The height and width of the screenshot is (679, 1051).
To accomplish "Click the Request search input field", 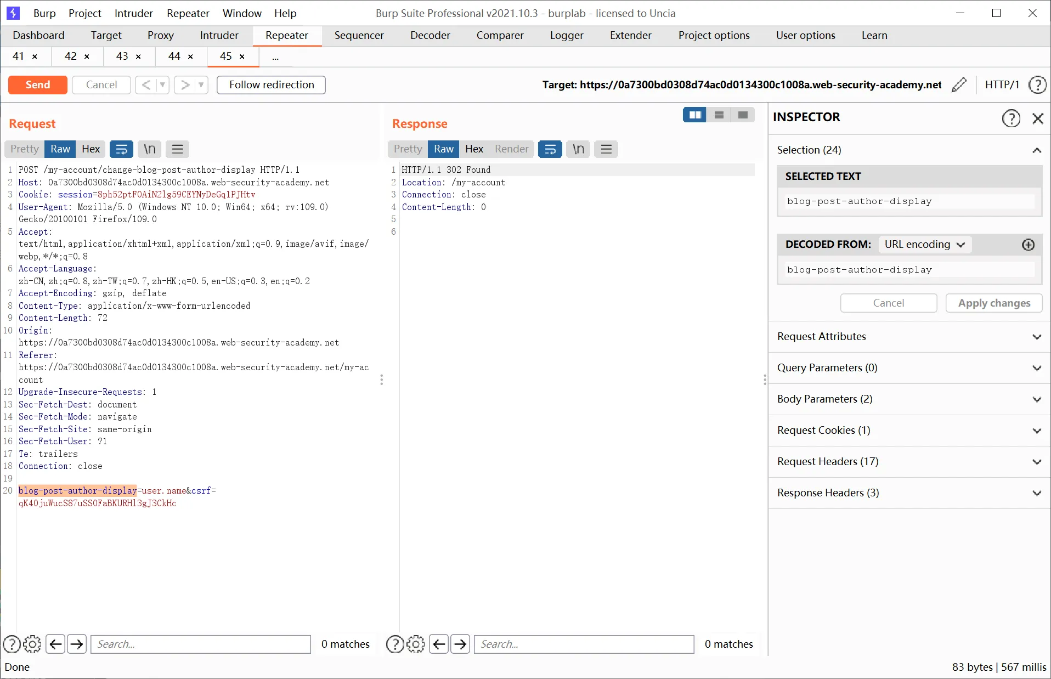I will pyautogui.click(x=201, y=644).
